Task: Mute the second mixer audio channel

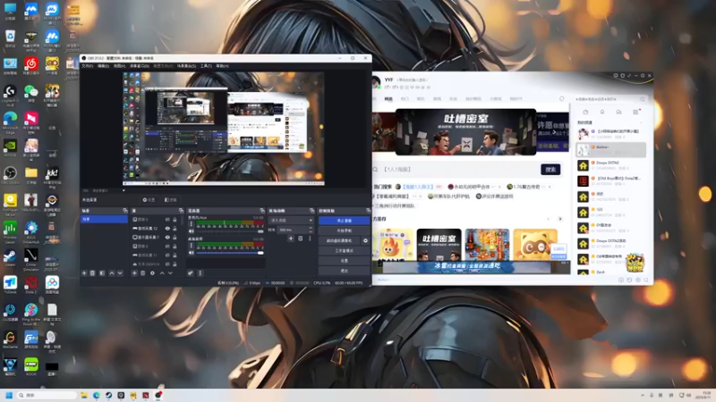Action: click(192, 253)
